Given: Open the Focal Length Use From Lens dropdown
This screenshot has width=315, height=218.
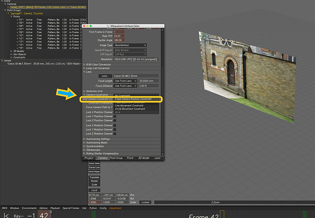Looking at the screenshot, I should point(125,81).
